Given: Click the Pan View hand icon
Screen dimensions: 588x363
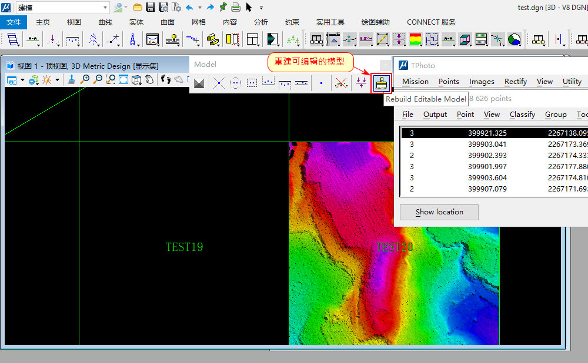Looking at the screenshot, I should pos(150,79).
